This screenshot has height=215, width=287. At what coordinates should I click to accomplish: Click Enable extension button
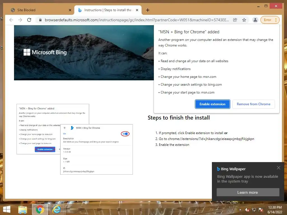(212, 104)
